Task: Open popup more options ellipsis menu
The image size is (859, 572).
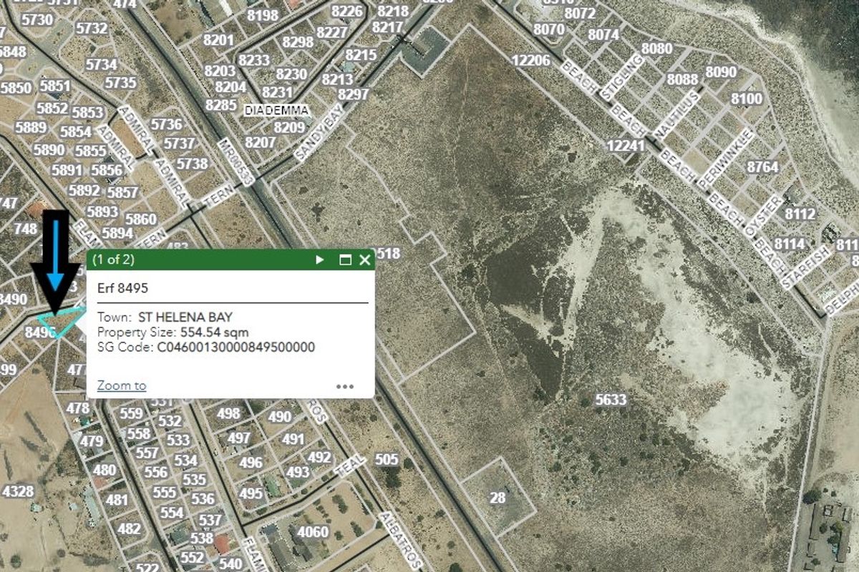Action: coord(345,386)
